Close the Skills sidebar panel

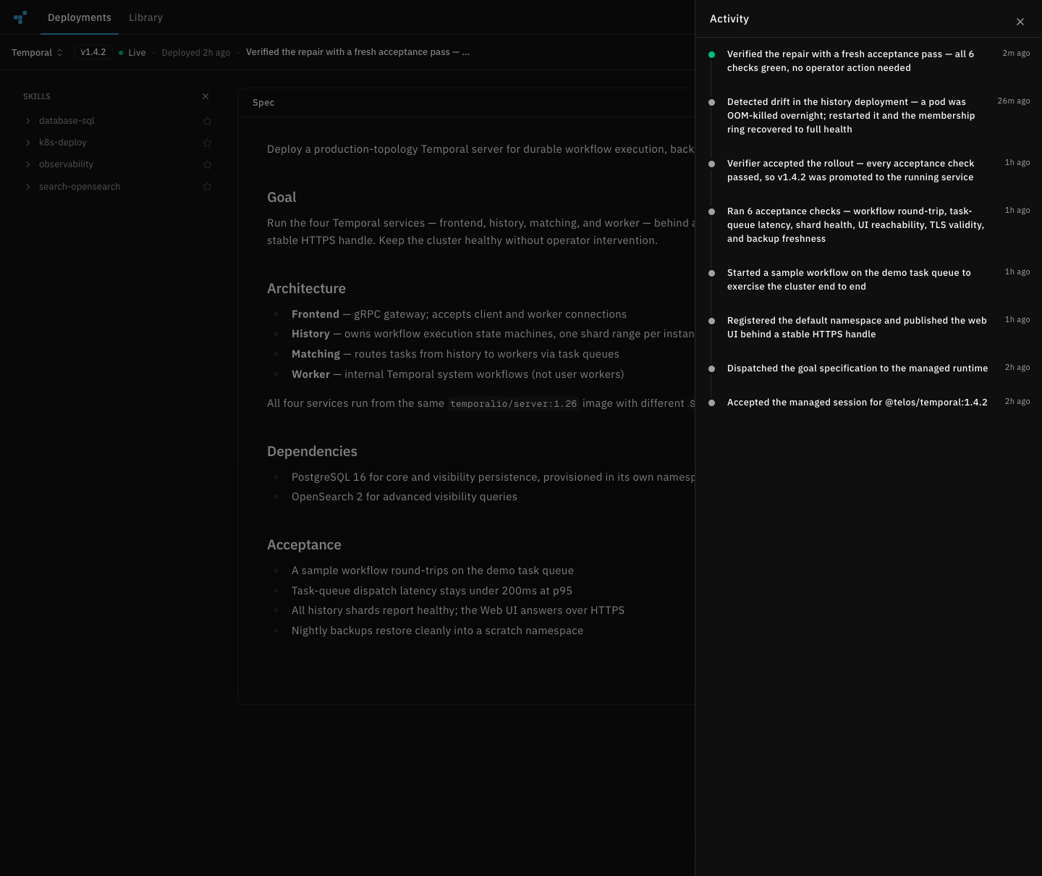pyautogui.click(x=206, y=96)
